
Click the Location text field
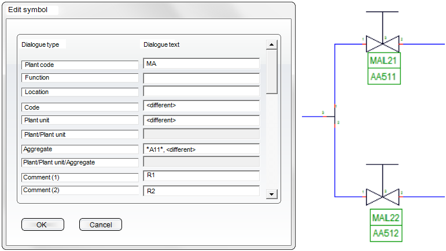click(201, 92)
